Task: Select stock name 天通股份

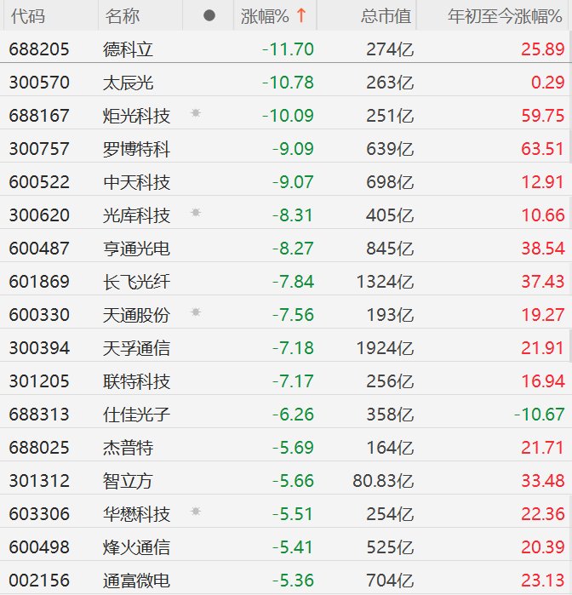Action: click(136, 315)
